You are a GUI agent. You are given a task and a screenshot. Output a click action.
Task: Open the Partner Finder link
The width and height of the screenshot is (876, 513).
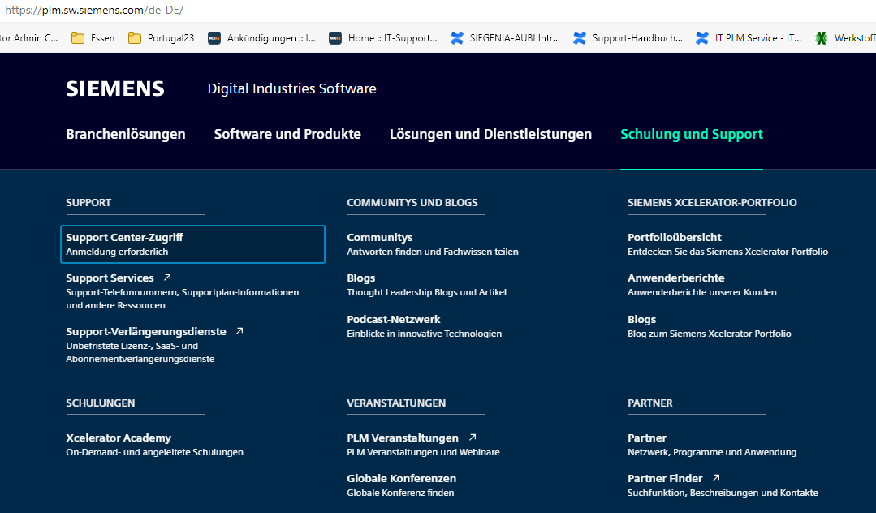point(665,478)
